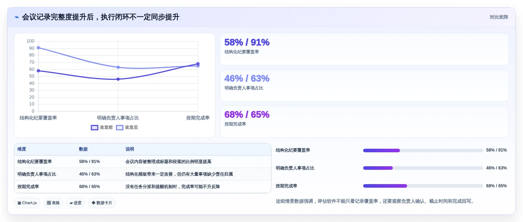Click table value 58% / 91%
The width and height of the screenshot is (523, 222).
(89, 162)
